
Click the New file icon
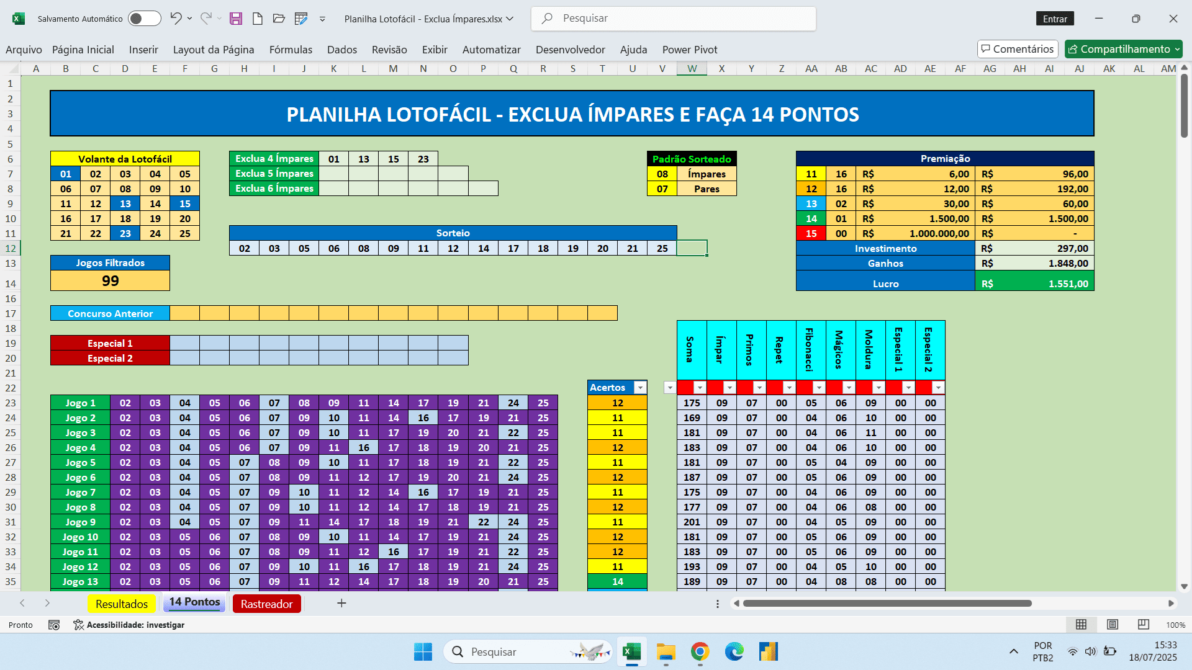[x=257, y=19]
